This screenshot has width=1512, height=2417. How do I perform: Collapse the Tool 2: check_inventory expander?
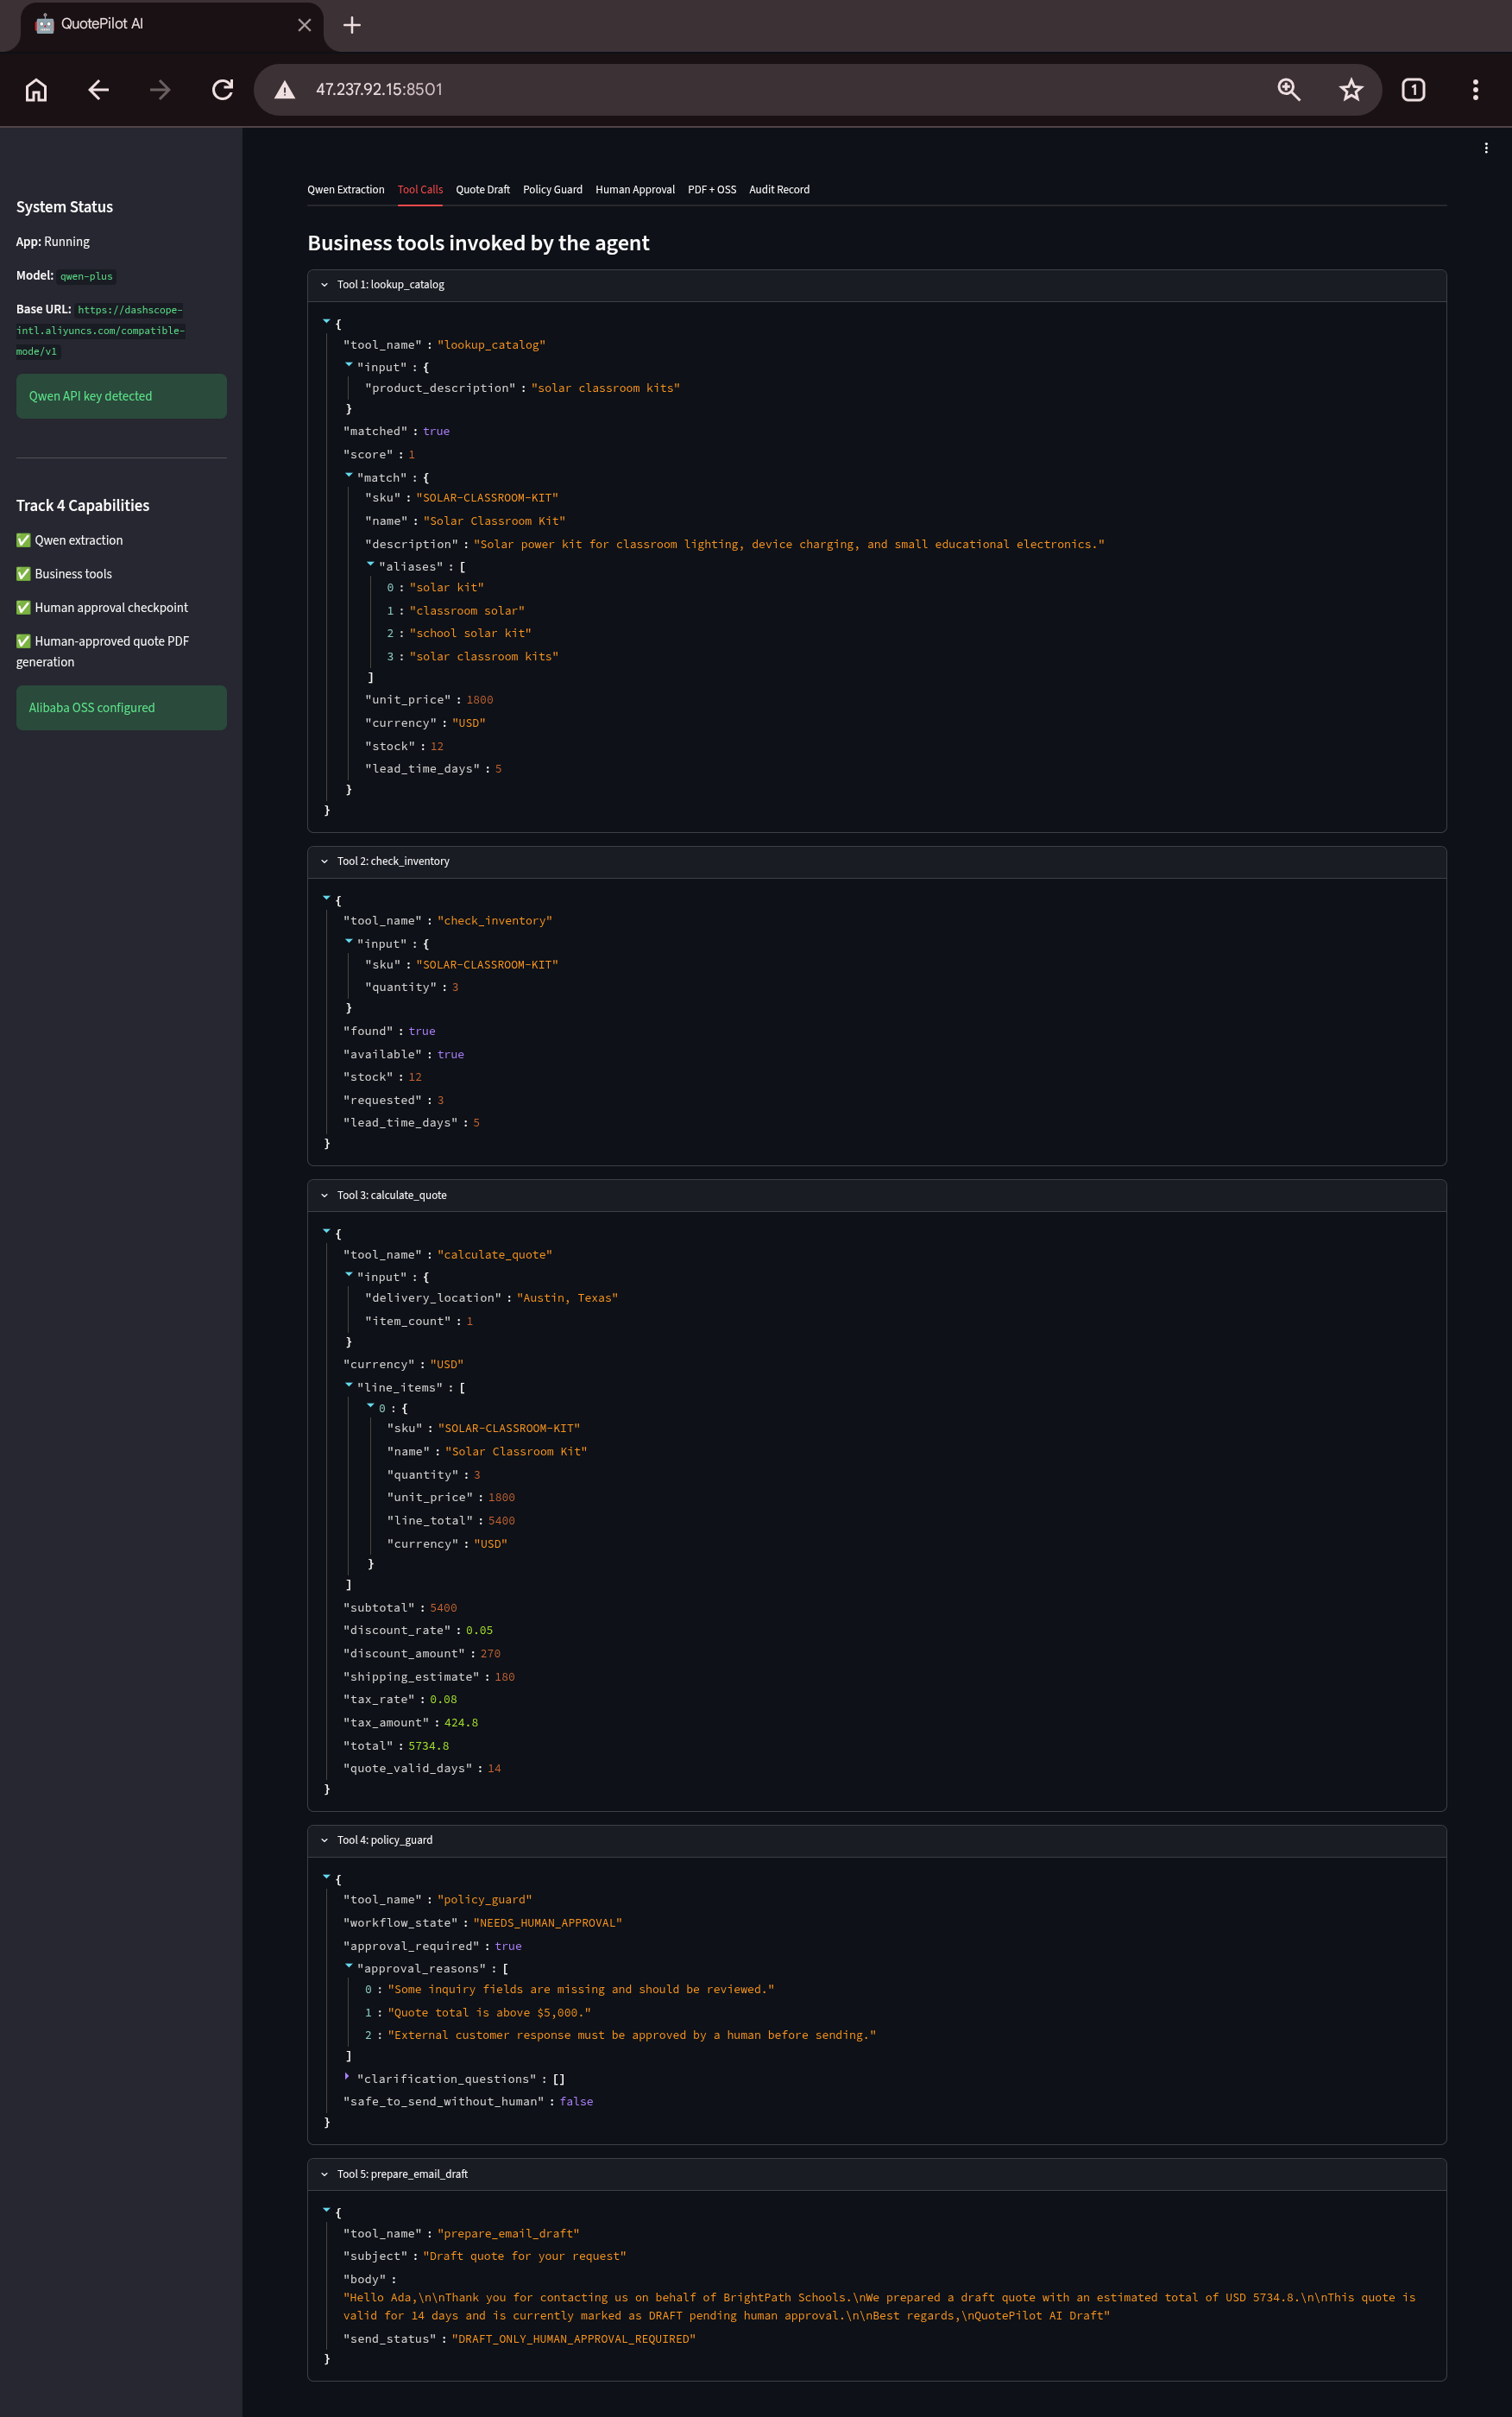[877, 861]
